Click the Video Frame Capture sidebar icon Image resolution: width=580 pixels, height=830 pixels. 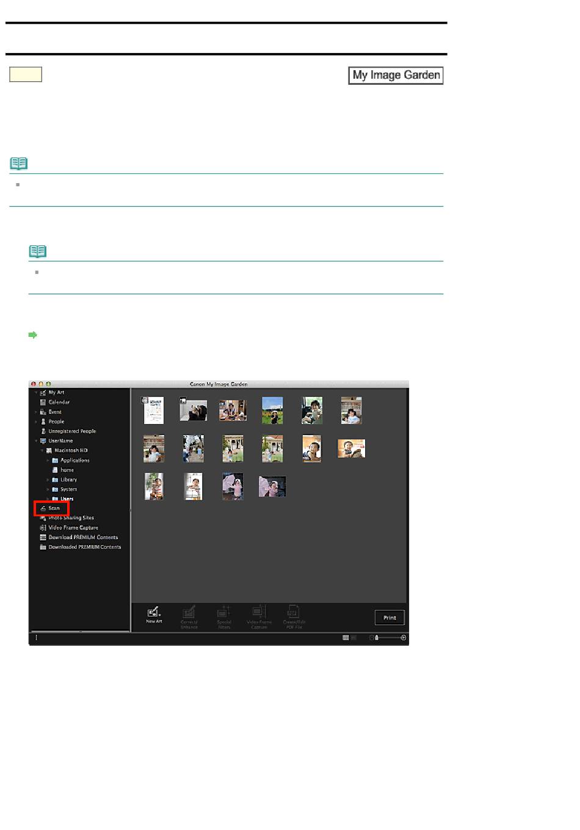click(43, 528)
